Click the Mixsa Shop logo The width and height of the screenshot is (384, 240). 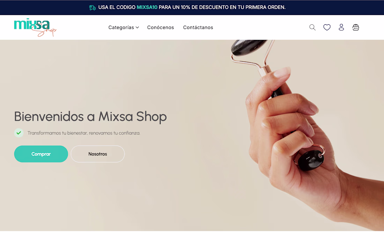click(35, 28)
